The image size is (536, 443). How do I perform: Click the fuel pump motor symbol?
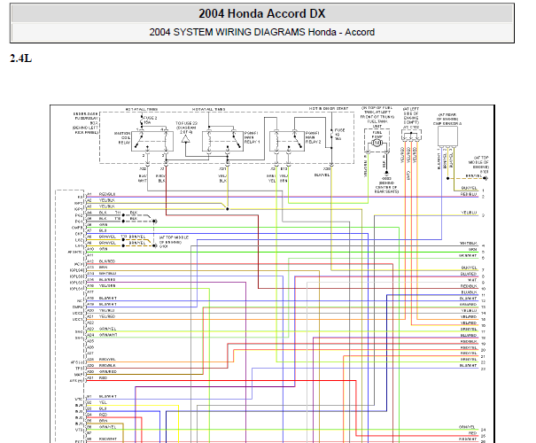[377, 143]
